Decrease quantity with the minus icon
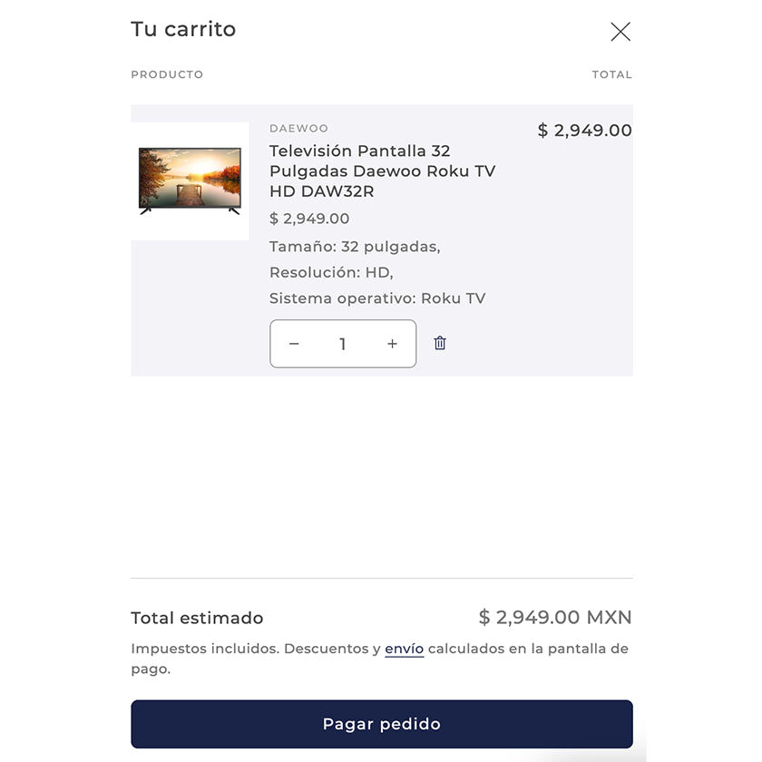The image size is (762, 762). click(294, 344)
